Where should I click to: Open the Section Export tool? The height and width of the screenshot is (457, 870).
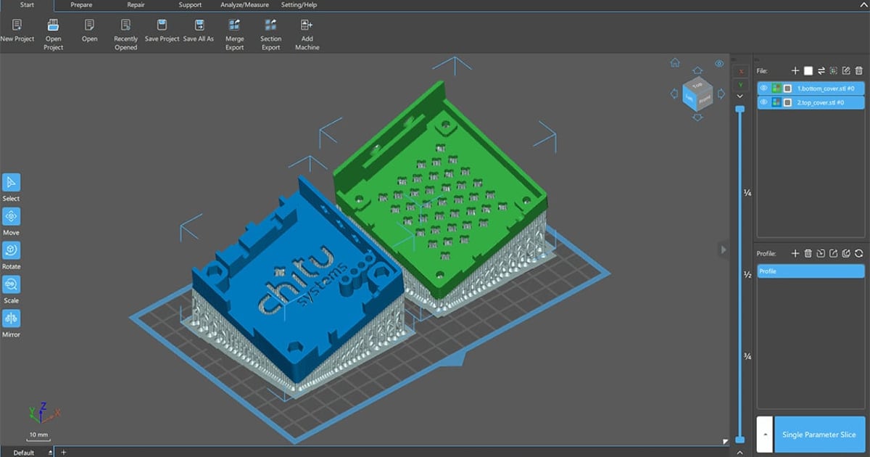coord(270,25)
